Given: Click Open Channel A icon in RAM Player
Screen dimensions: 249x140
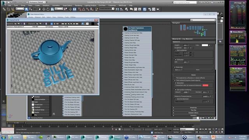Looking at the screenshot, I should tap(16, 24).
